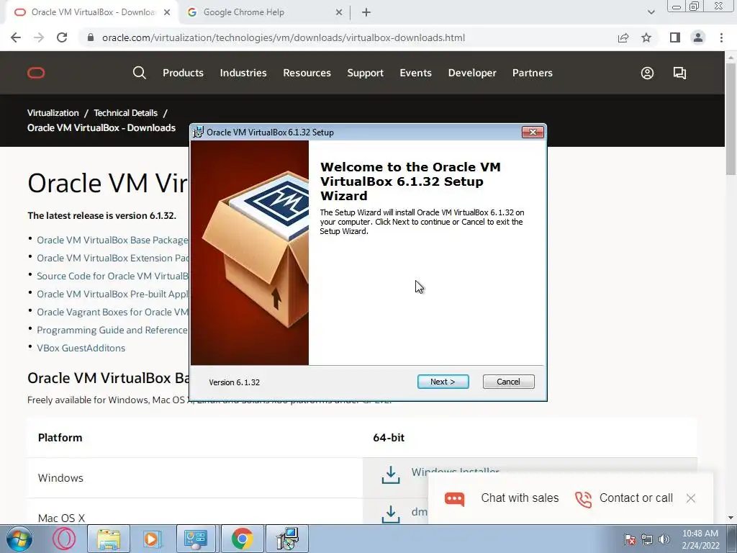Open the Products menu
737x553 pixels.
pyautogui.click(x=183, y=73)
